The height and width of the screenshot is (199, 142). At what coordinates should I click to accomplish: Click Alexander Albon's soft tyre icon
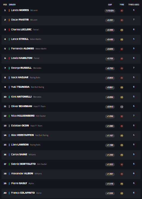(122, 174)
